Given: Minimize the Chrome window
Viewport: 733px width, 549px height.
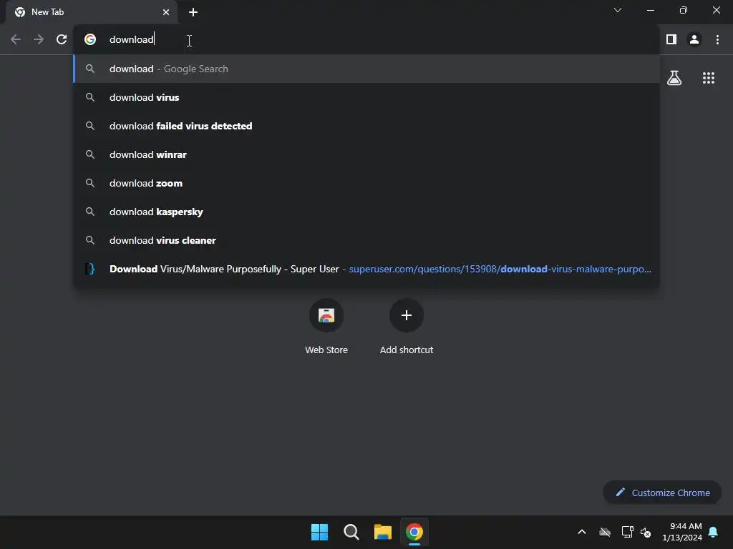Looking at the screenshot, I should (651, 10).
